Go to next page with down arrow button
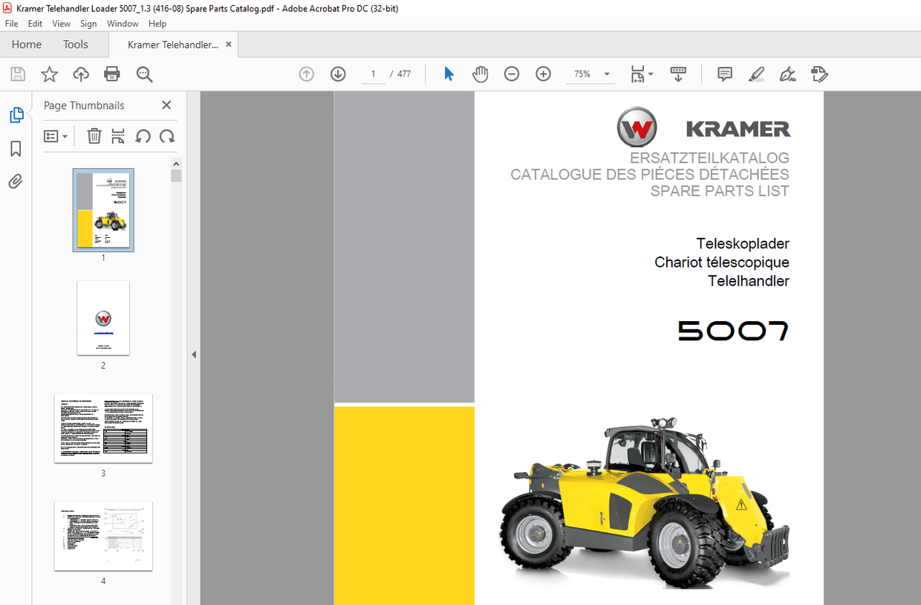921x605 pixels. click(x=338, y=74)
